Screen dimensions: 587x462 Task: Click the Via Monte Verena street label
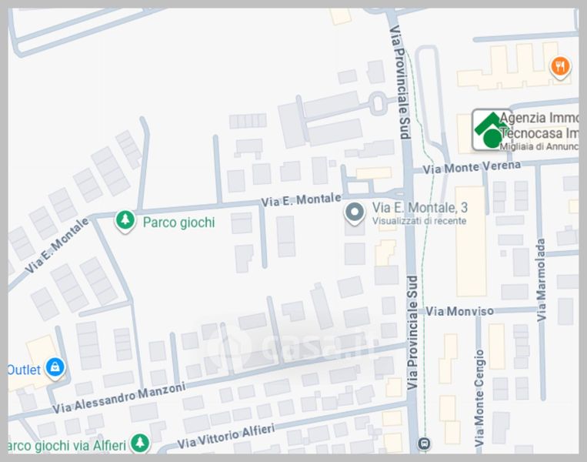point(472,166)
